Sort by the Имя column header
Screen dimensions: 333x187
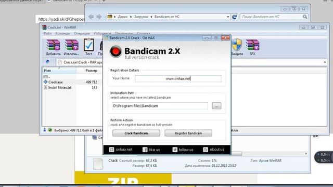[x=59, y=71]
